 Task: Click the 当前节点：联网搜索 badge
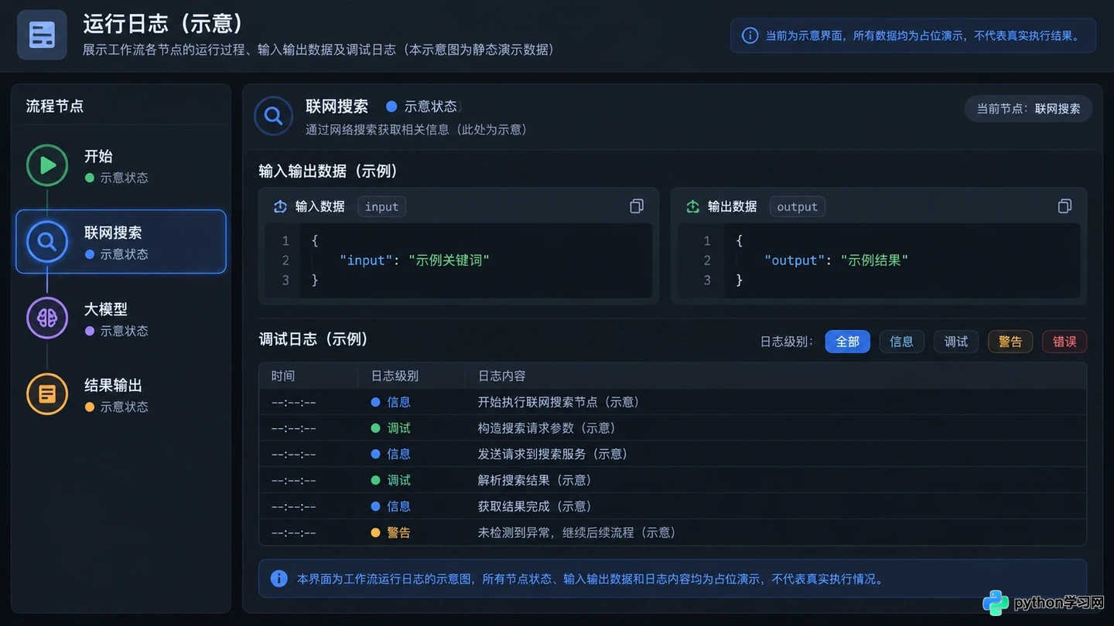1028,109
